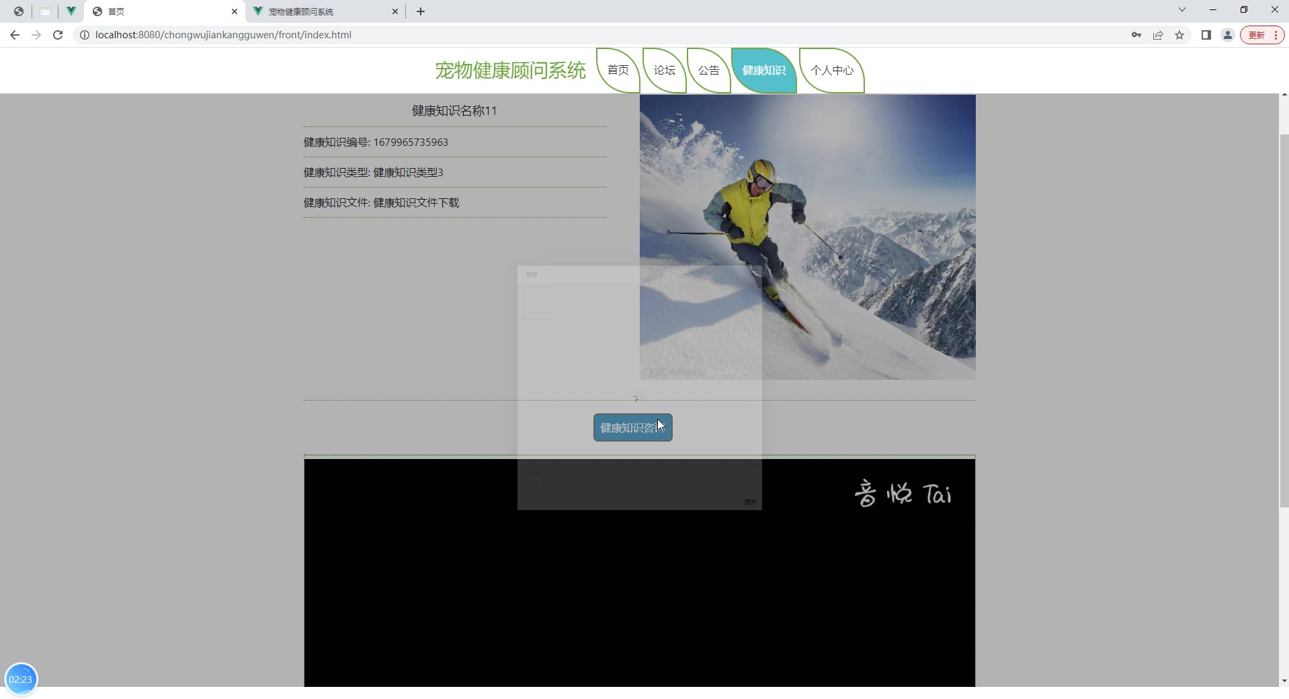The height and width of the screenshot is (699, 1289).
Task: Close the 首页 tab
Action: [235, 11]
